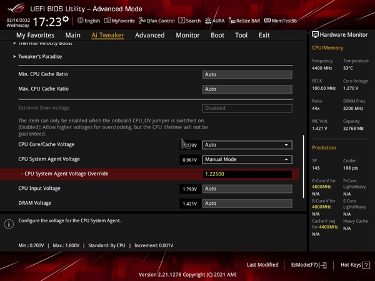Screen dimensions: 375x281
Task: Open the Tool tab
Action: click(x=241, y=35)
